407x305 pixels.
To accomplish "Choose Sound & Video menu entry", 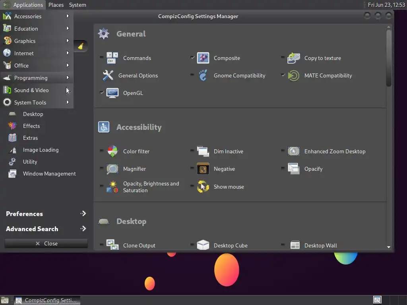I will click(37, 90).
